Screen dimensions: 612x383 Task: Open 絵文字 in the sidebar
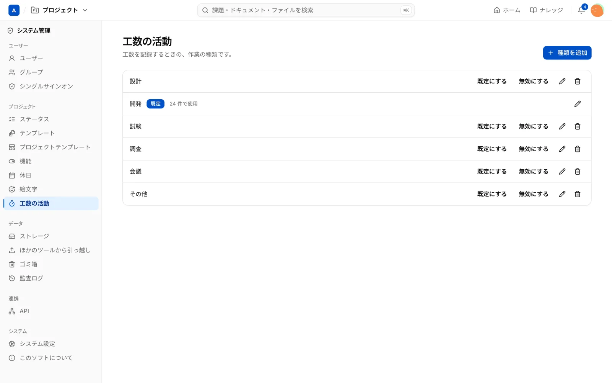pyautogui.click(x=51, y=190)
